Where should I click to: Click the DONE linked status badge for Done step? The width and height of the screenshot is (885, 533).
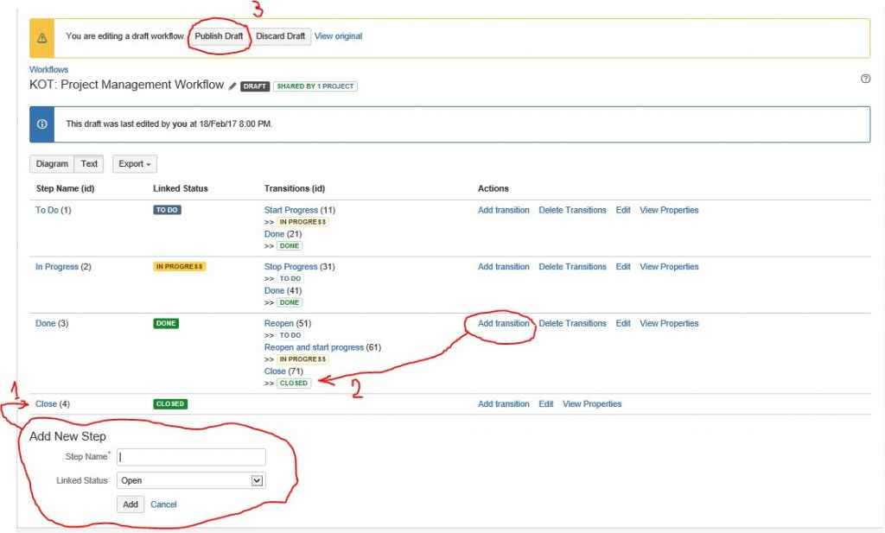[166, 324]
